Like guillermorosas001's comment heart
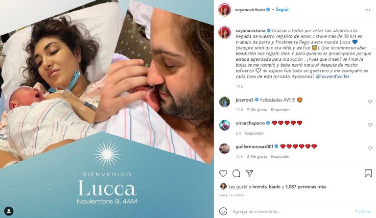 pyautogui.click(x=370, y=148)
